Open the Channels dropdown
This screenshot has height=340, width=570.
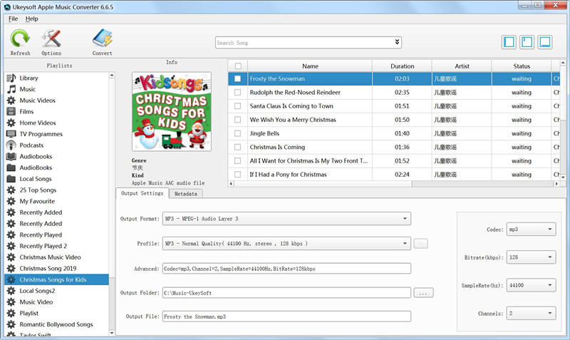click(x=531, y=313)
